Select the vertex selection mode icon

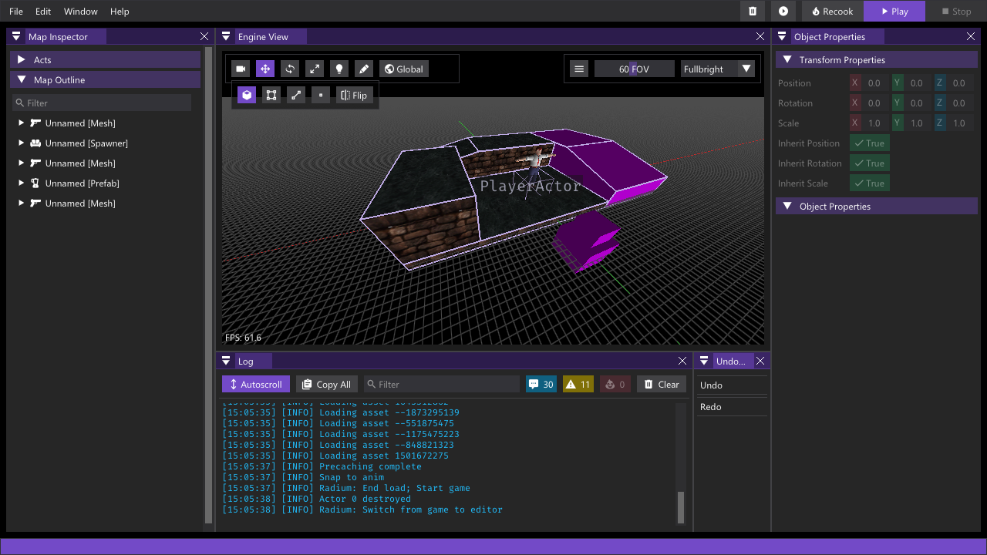click(x=321, y=95)
